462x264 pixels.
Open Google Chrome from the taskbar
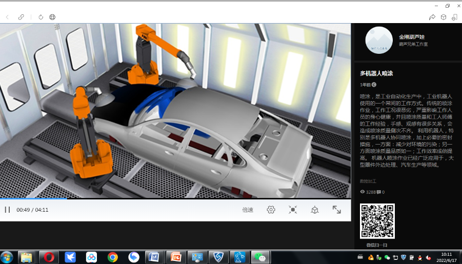tap(113, 257)
